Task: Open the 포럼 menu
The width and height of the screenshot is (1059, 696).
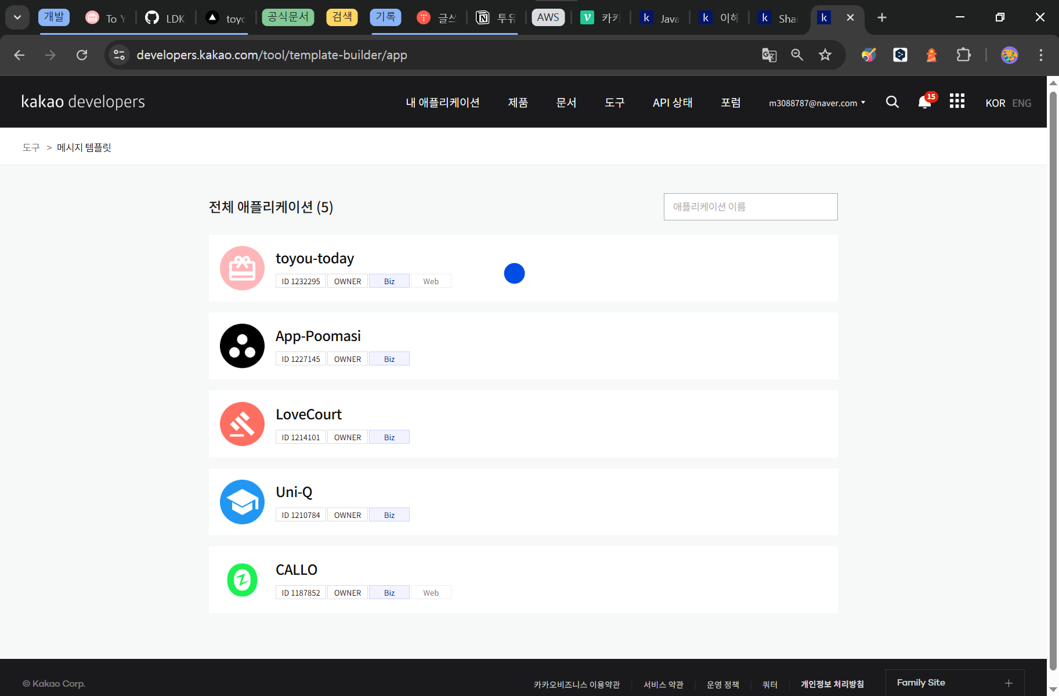Action: click(x=731, y=103)
